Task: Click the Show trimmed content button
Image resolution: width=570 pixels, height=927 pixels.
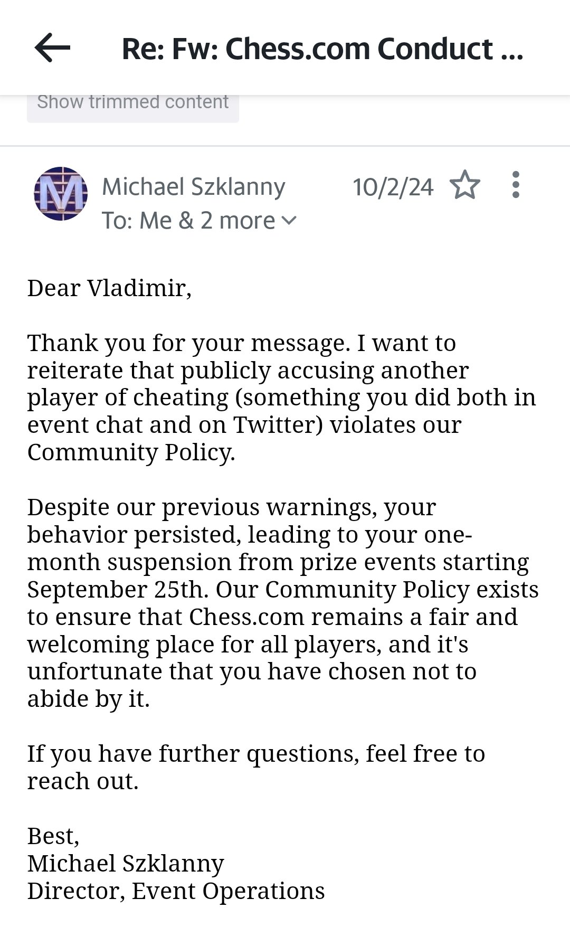Action: point(132,102)
